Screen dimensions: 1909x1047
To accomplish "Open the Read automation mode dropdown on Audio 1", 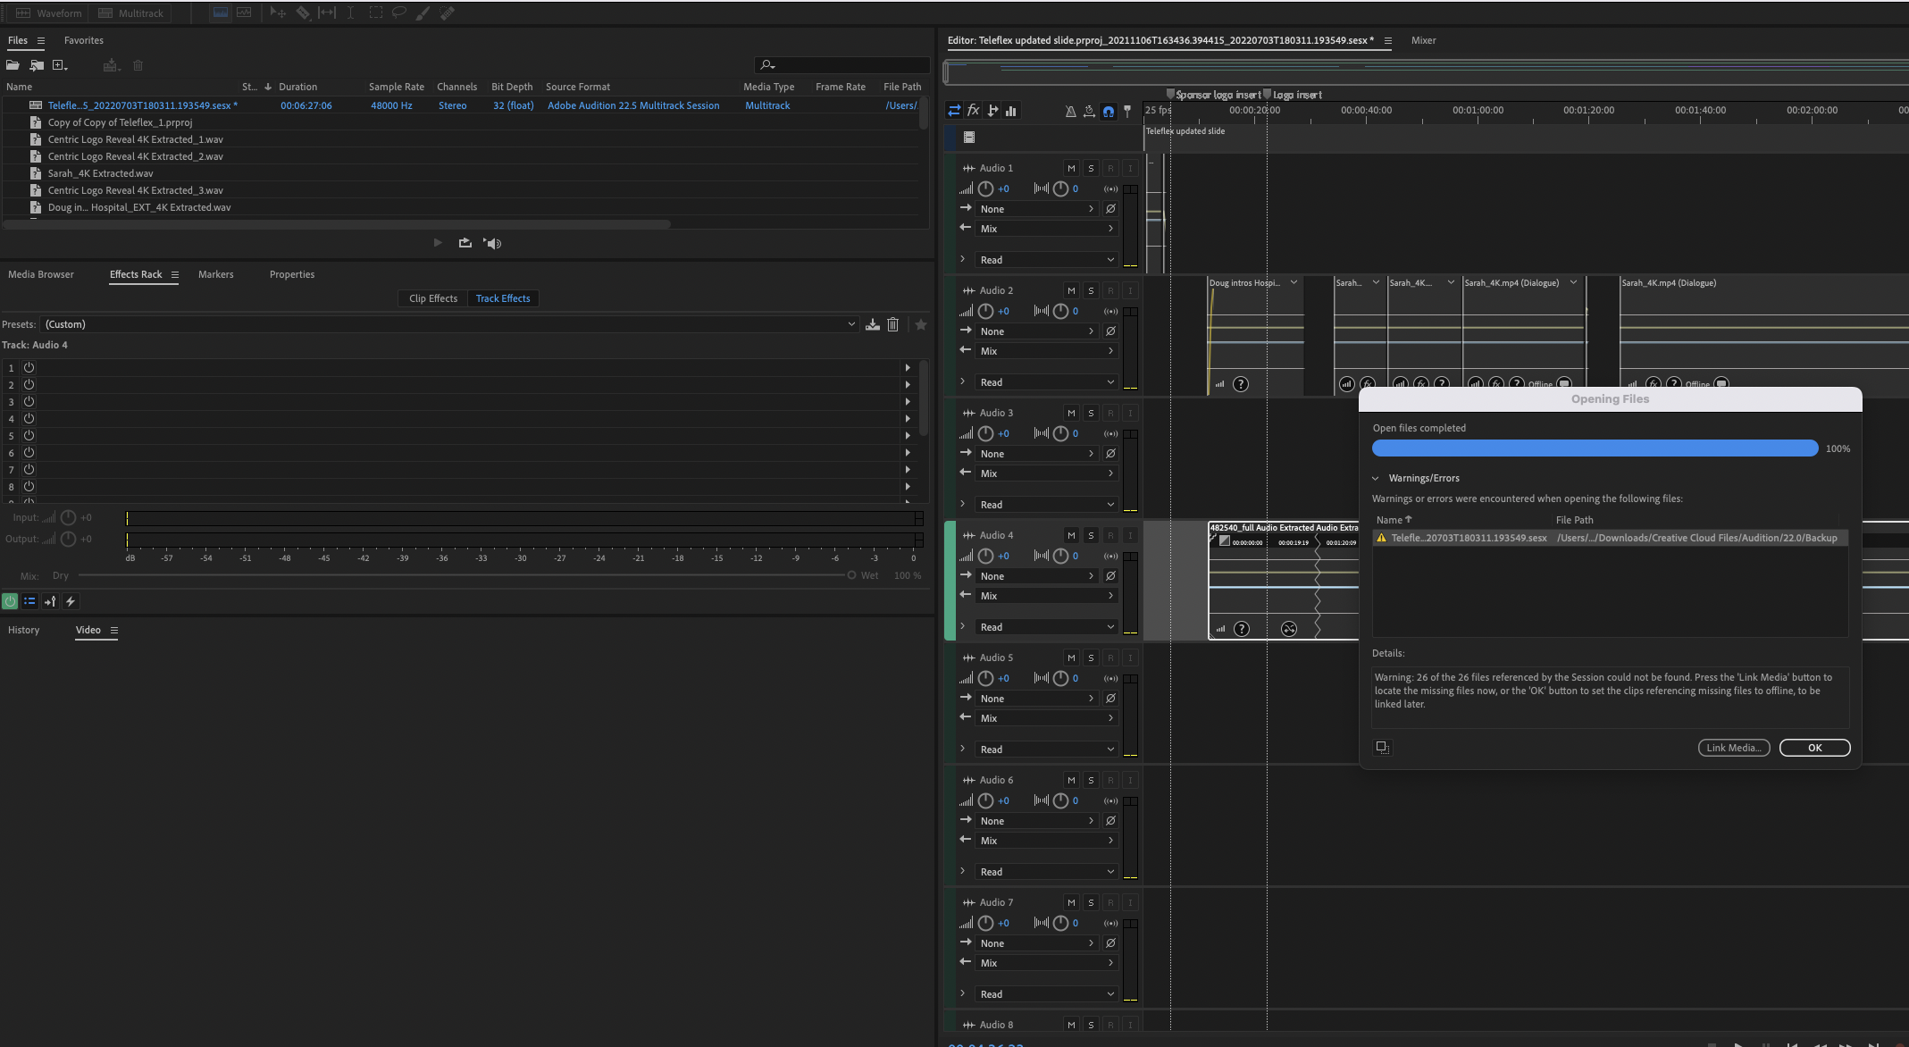I will point(1045,259).
